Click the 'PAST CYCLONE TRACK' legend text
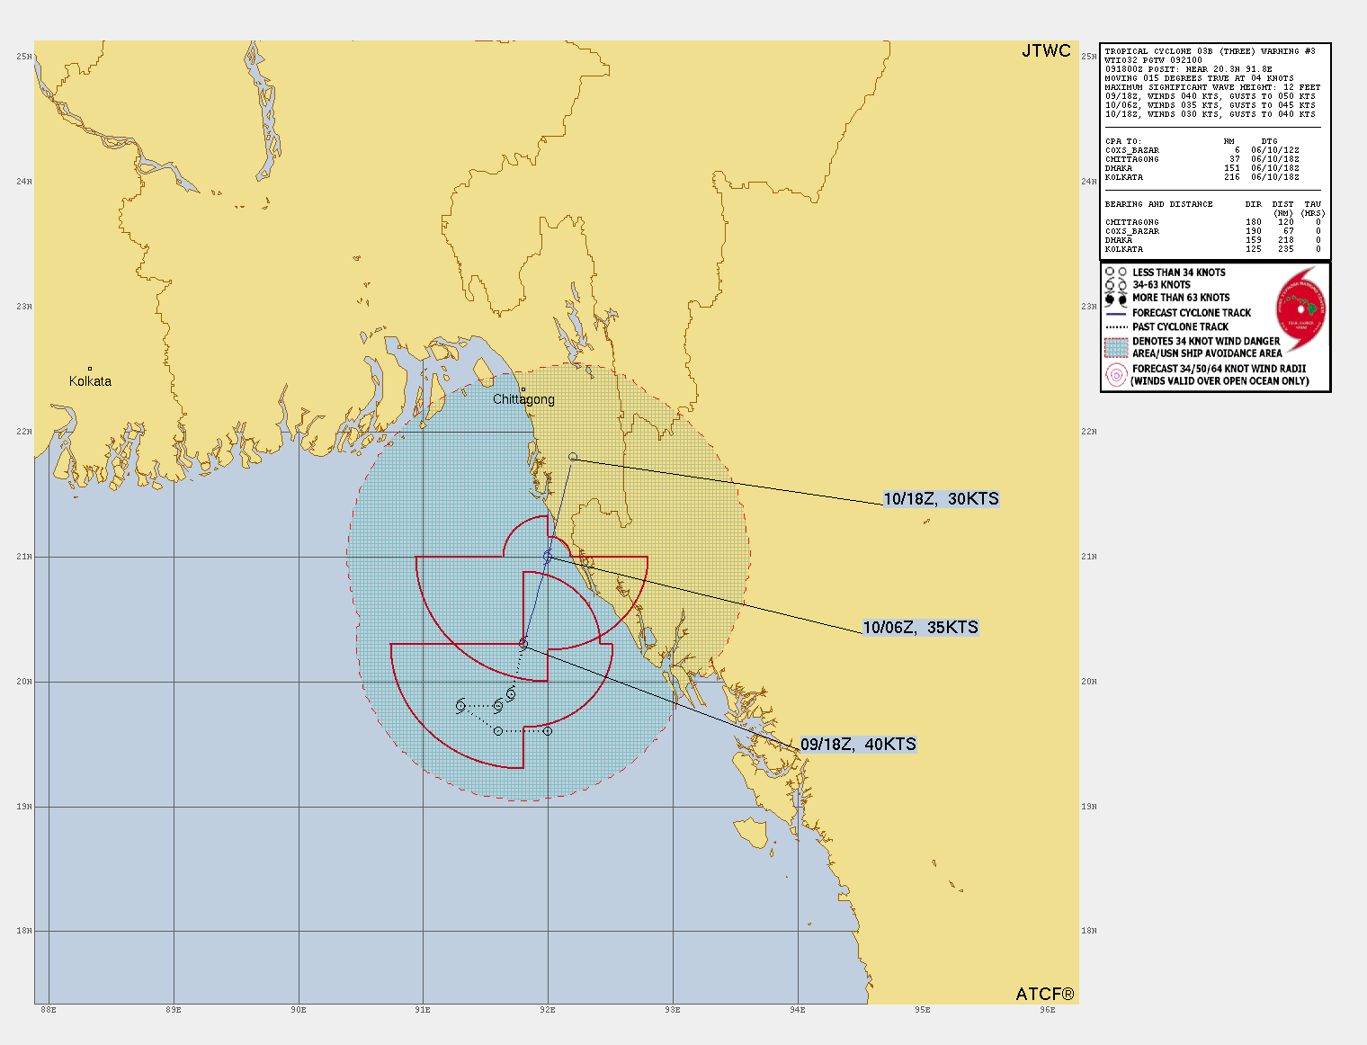 [x=1180, y=327]
